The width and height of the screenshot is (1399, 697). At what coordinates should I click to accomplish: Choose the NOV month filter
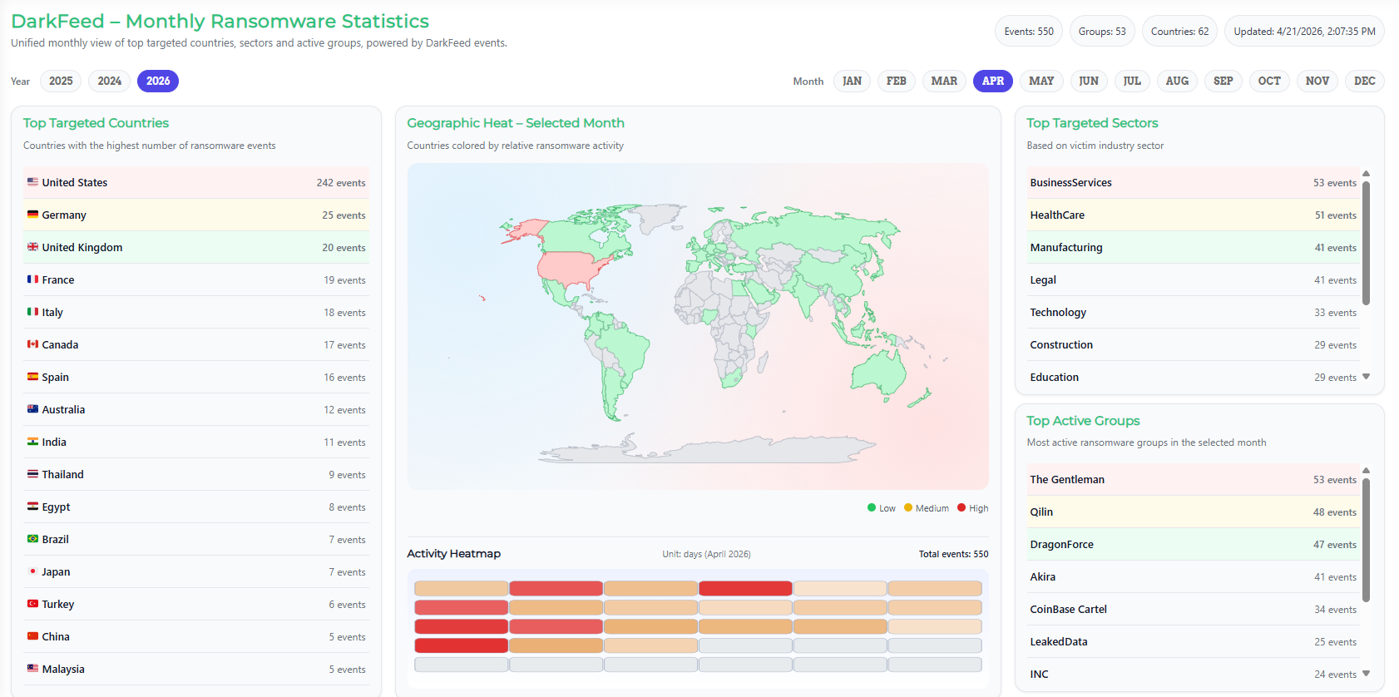point(1317,81)
